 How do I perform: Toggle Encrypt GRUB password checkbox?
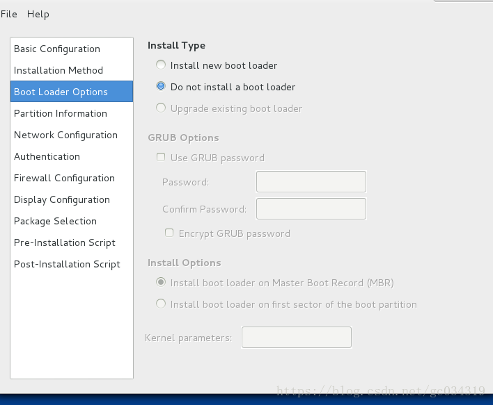pyautogui.click(x=169, y=233)
